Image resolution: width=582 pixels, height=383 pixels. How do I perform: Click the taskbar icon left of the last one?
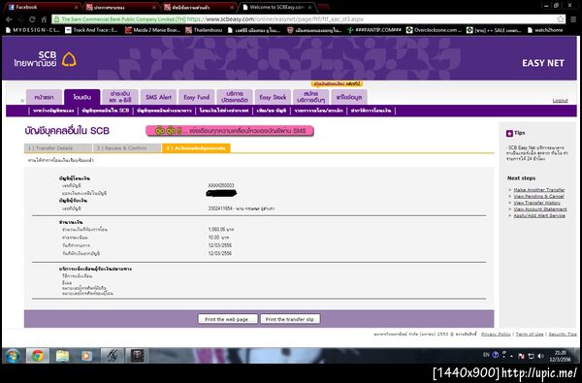tap(113, 356)
